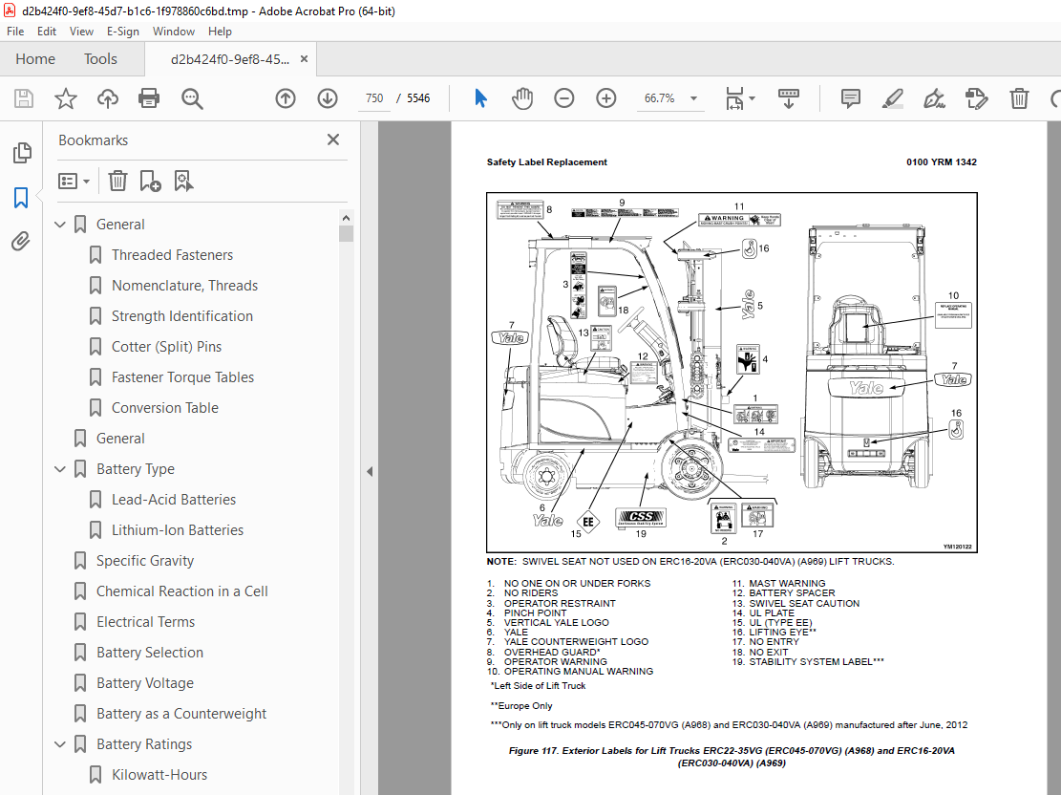Click the Edit PDF stamp tool icon
The width and height of the screenshot is (1061, 795).
pos(976,98)
